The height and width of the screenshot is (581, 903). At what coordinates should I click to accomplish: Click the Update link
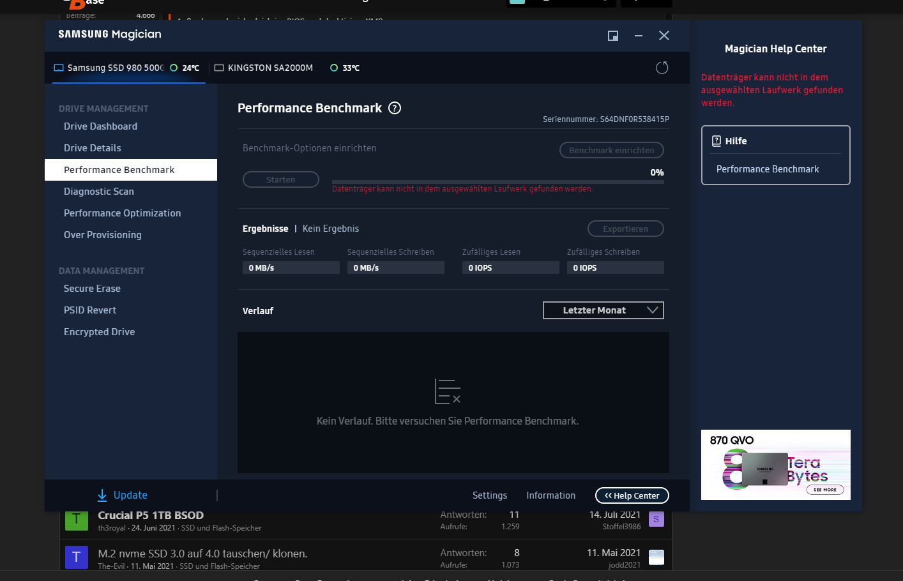(x=130, y=495)
